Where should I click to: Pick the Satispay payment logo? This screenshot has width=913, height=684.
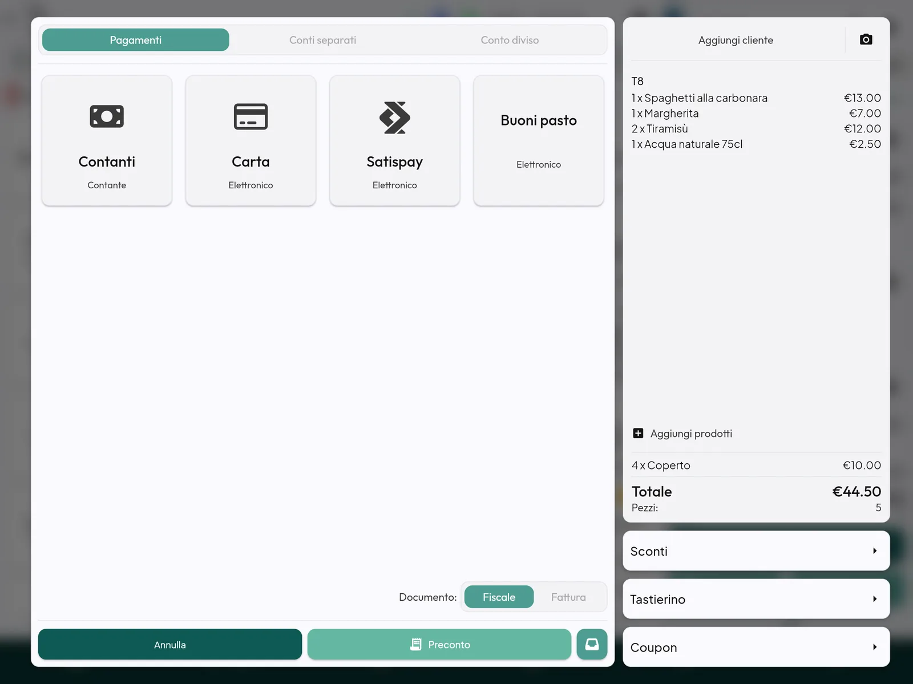(395, 118)
